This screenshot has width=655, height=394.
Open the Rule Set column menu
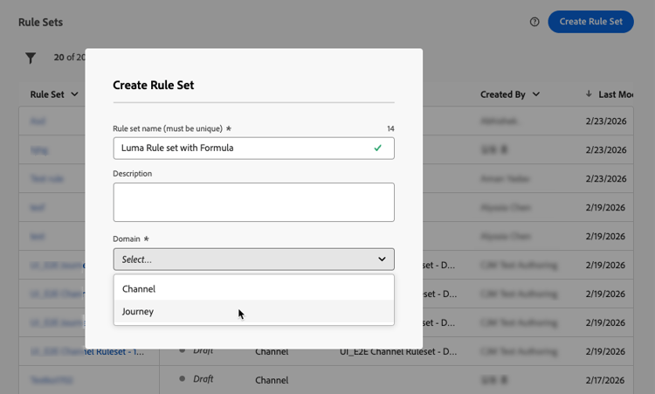coord(74,94)
